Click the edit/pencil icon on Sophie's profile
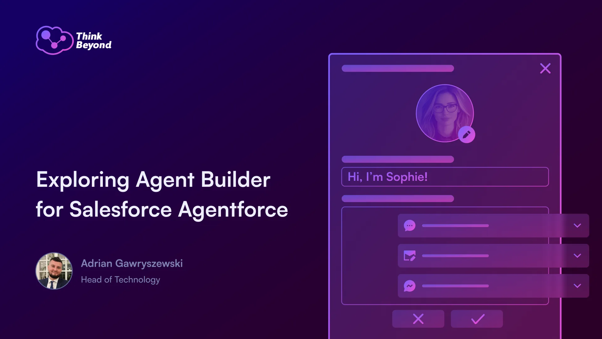 466,135
